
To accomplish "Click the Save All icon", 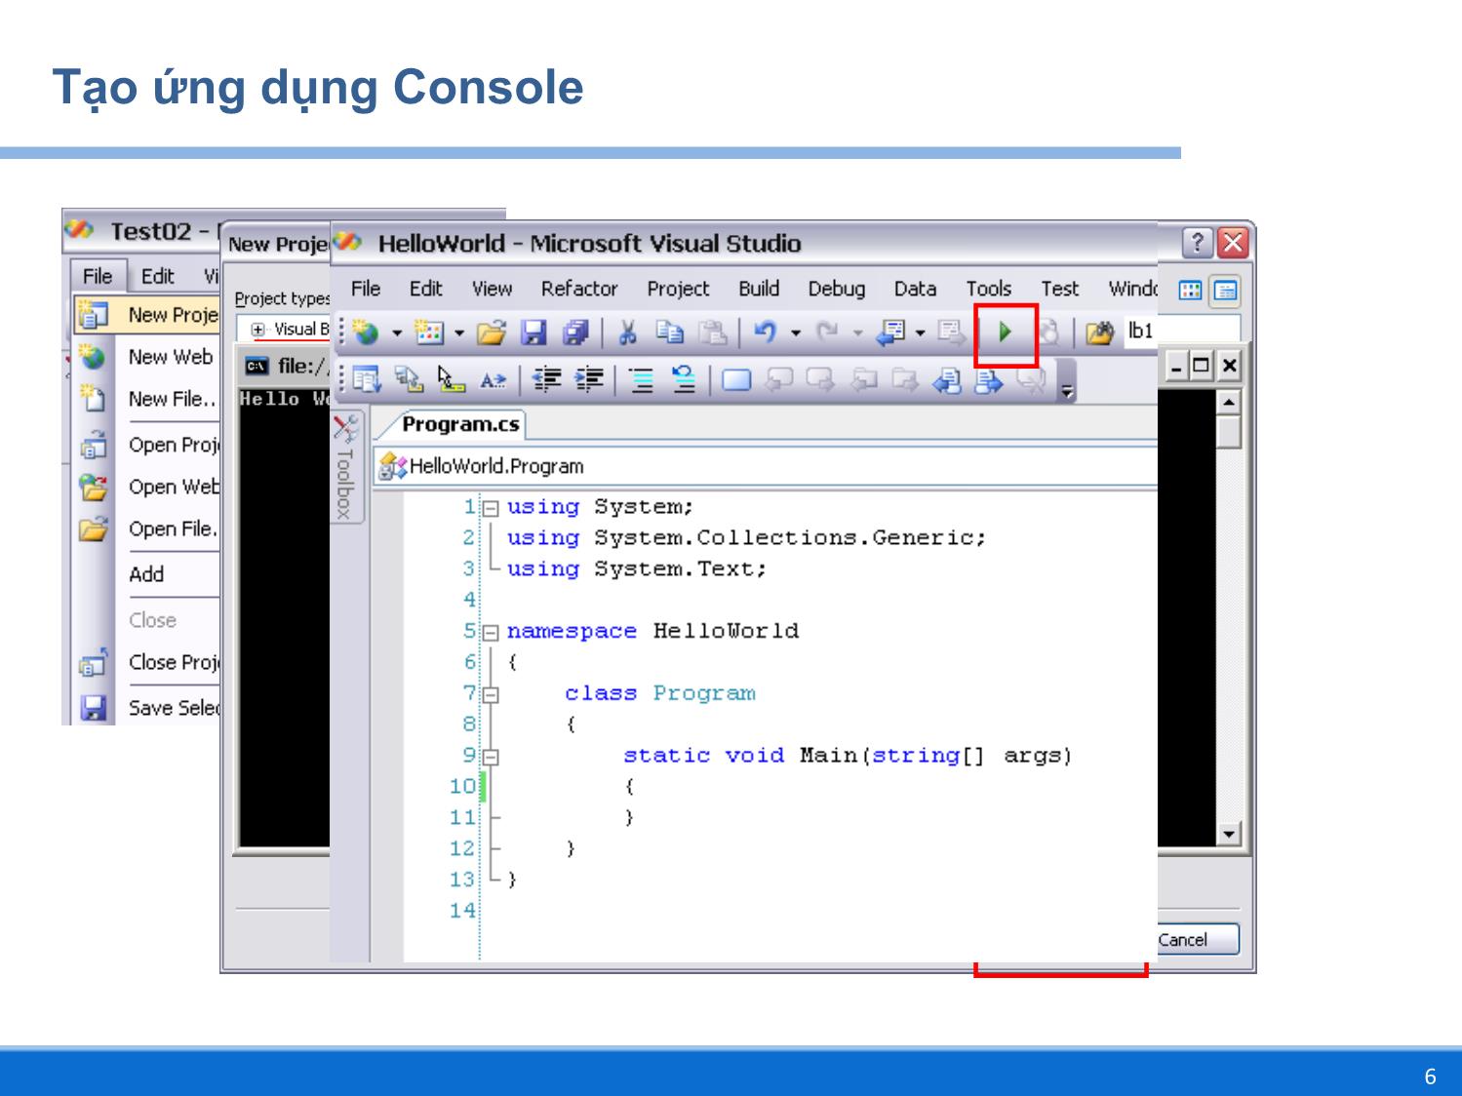I will click(x=576, y=333).
